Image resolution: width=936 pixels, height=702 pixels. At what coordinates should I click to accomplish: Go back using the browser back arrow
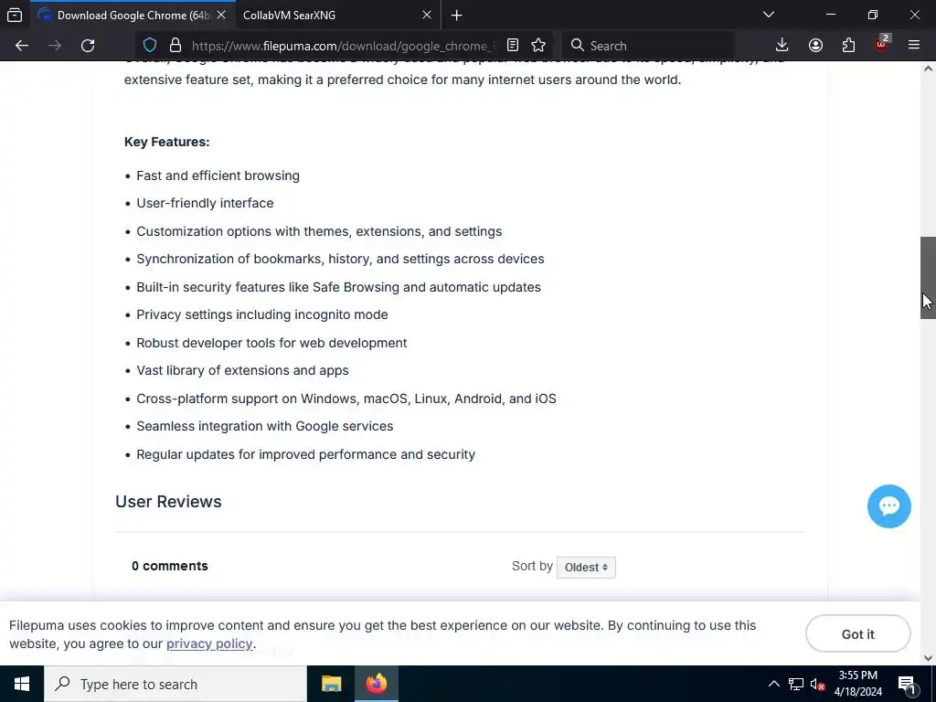tap(22, 46)
